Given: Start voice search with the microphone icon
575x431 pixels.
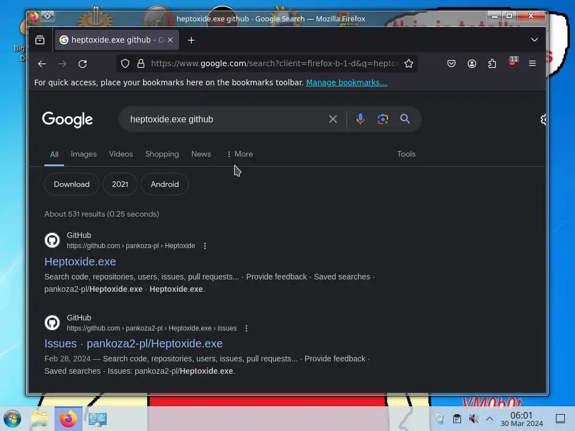Looking at the screenshot, I should pos(360,119).
